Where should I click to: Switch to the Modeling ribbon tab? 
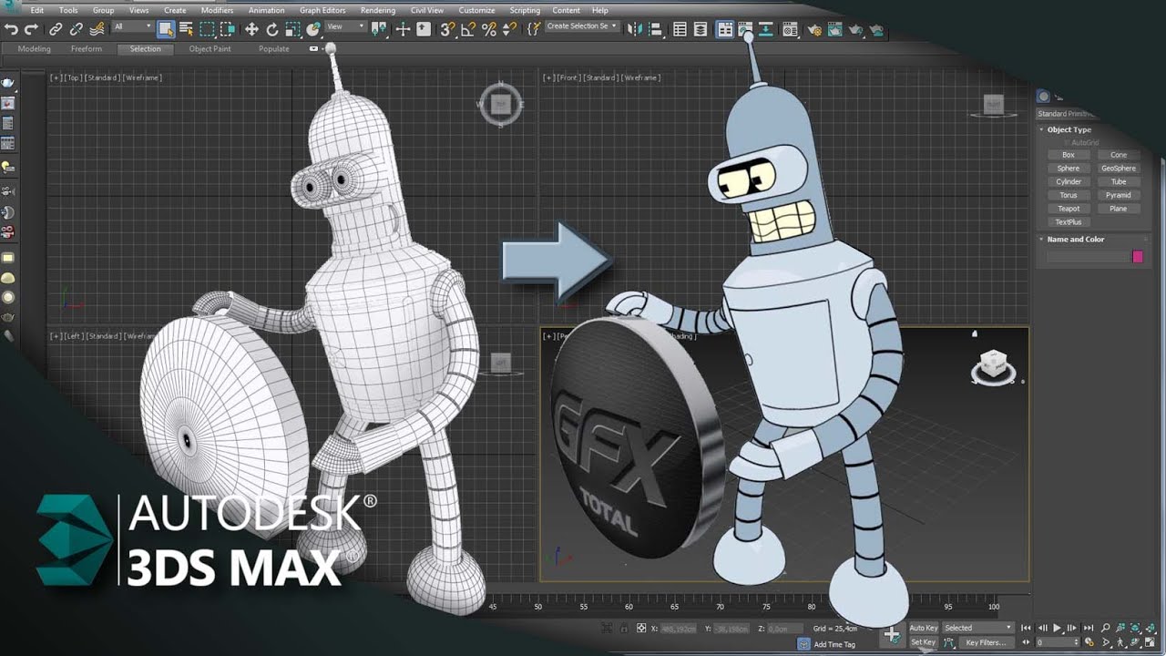(35, 49)
